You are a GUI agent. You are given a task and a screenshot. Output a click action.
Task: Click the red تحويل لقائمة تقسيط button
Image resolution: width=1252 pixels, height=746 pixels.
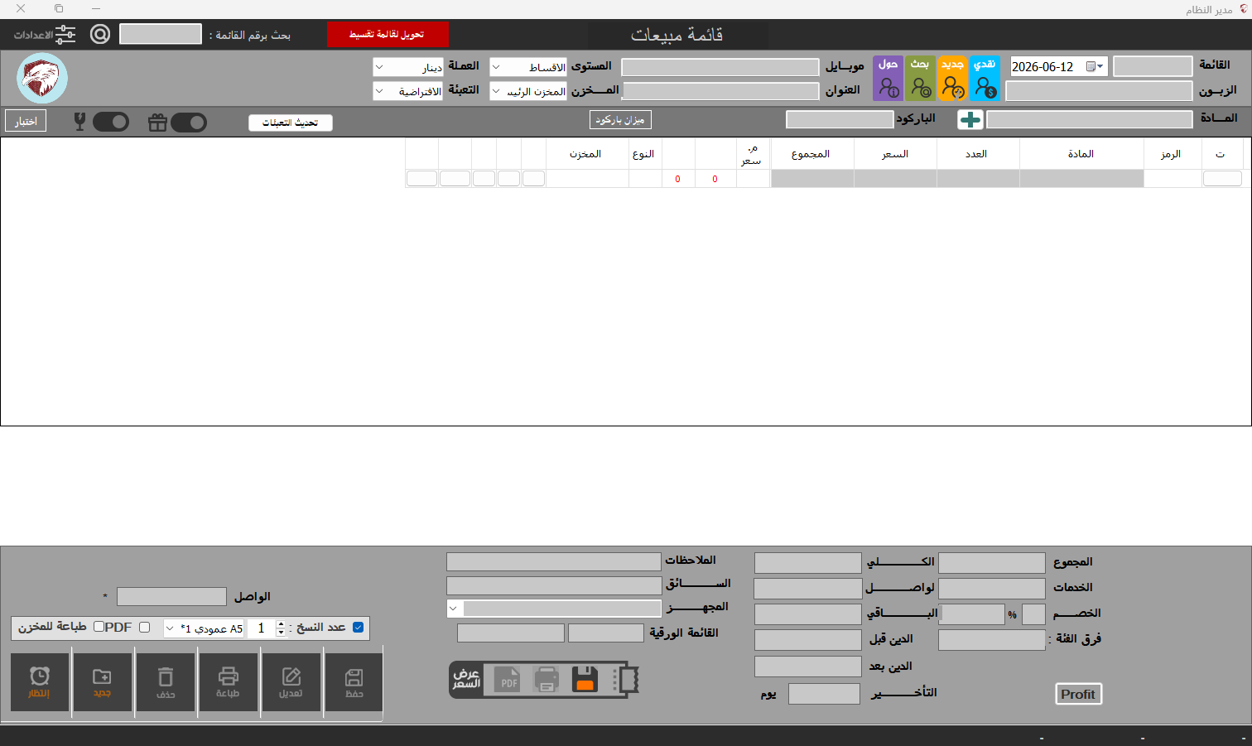(388, 35)
